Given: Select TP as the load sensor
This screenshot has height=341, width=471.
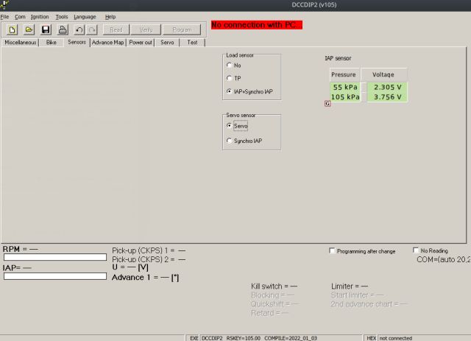Looking at the screenshot, I should (230, 78).
